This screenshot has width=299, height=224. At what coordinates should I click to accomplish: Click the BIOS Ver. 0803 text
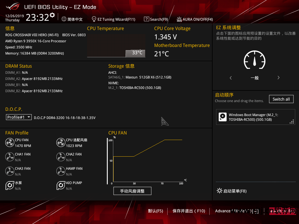[x=74, y=35]
